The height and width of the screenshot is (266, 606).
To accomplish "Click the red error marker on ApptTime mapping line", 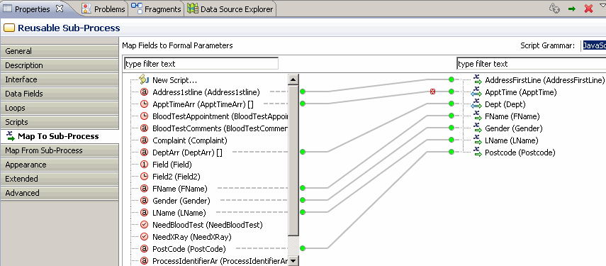I will click(433, 92).
